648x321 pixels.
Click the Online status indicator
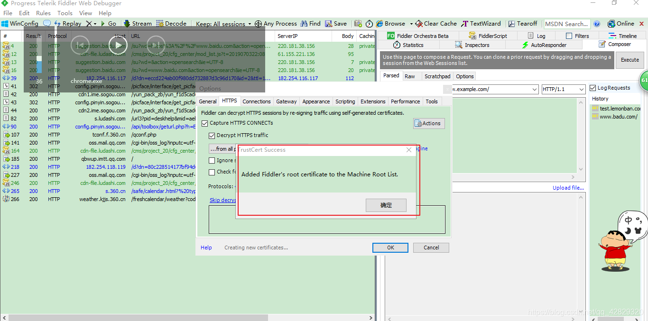621,23
